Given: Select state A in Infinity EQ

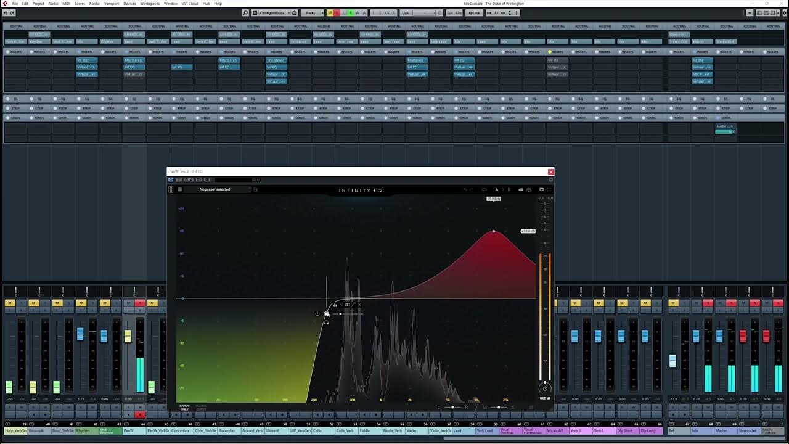Looking at the screenshot, I should 497,189.
